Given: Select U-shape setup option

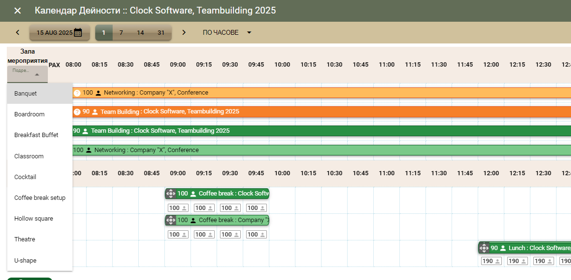Looking at the screenshot, I should 40,260.
